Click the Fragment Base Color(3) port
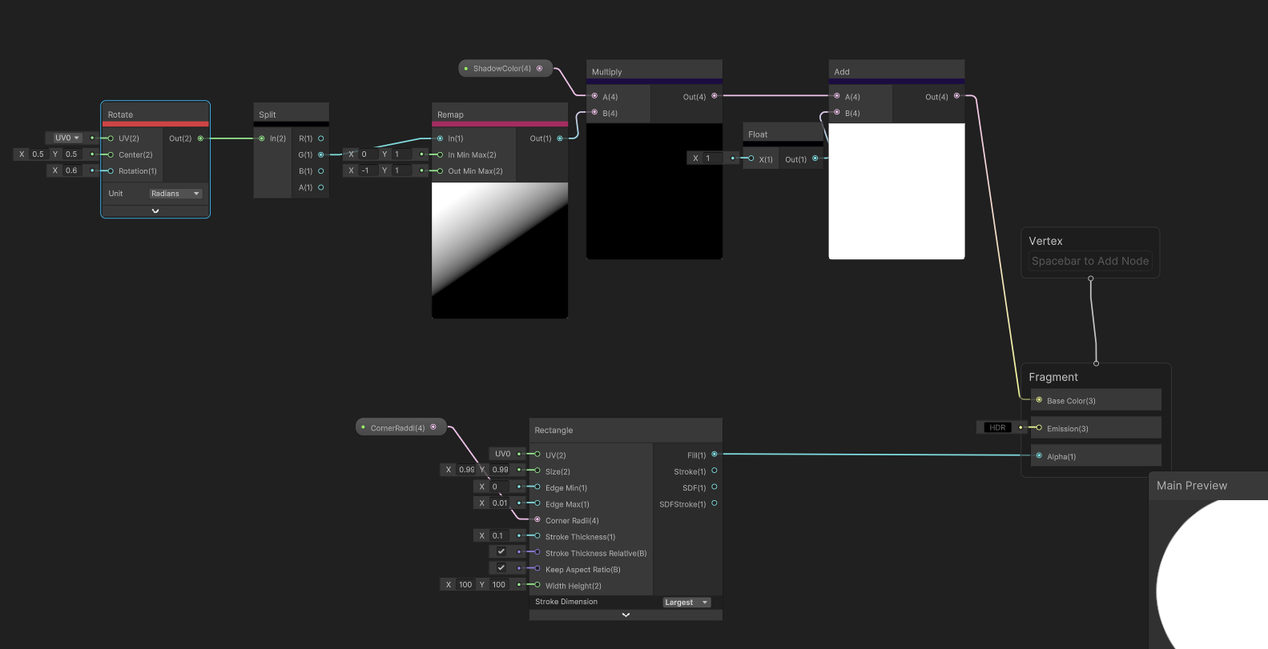The image size is (1268, 649). tap(1039, 400)
